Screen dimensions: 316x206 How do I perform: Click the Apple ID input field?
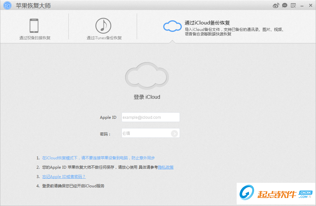coord(151,117)
